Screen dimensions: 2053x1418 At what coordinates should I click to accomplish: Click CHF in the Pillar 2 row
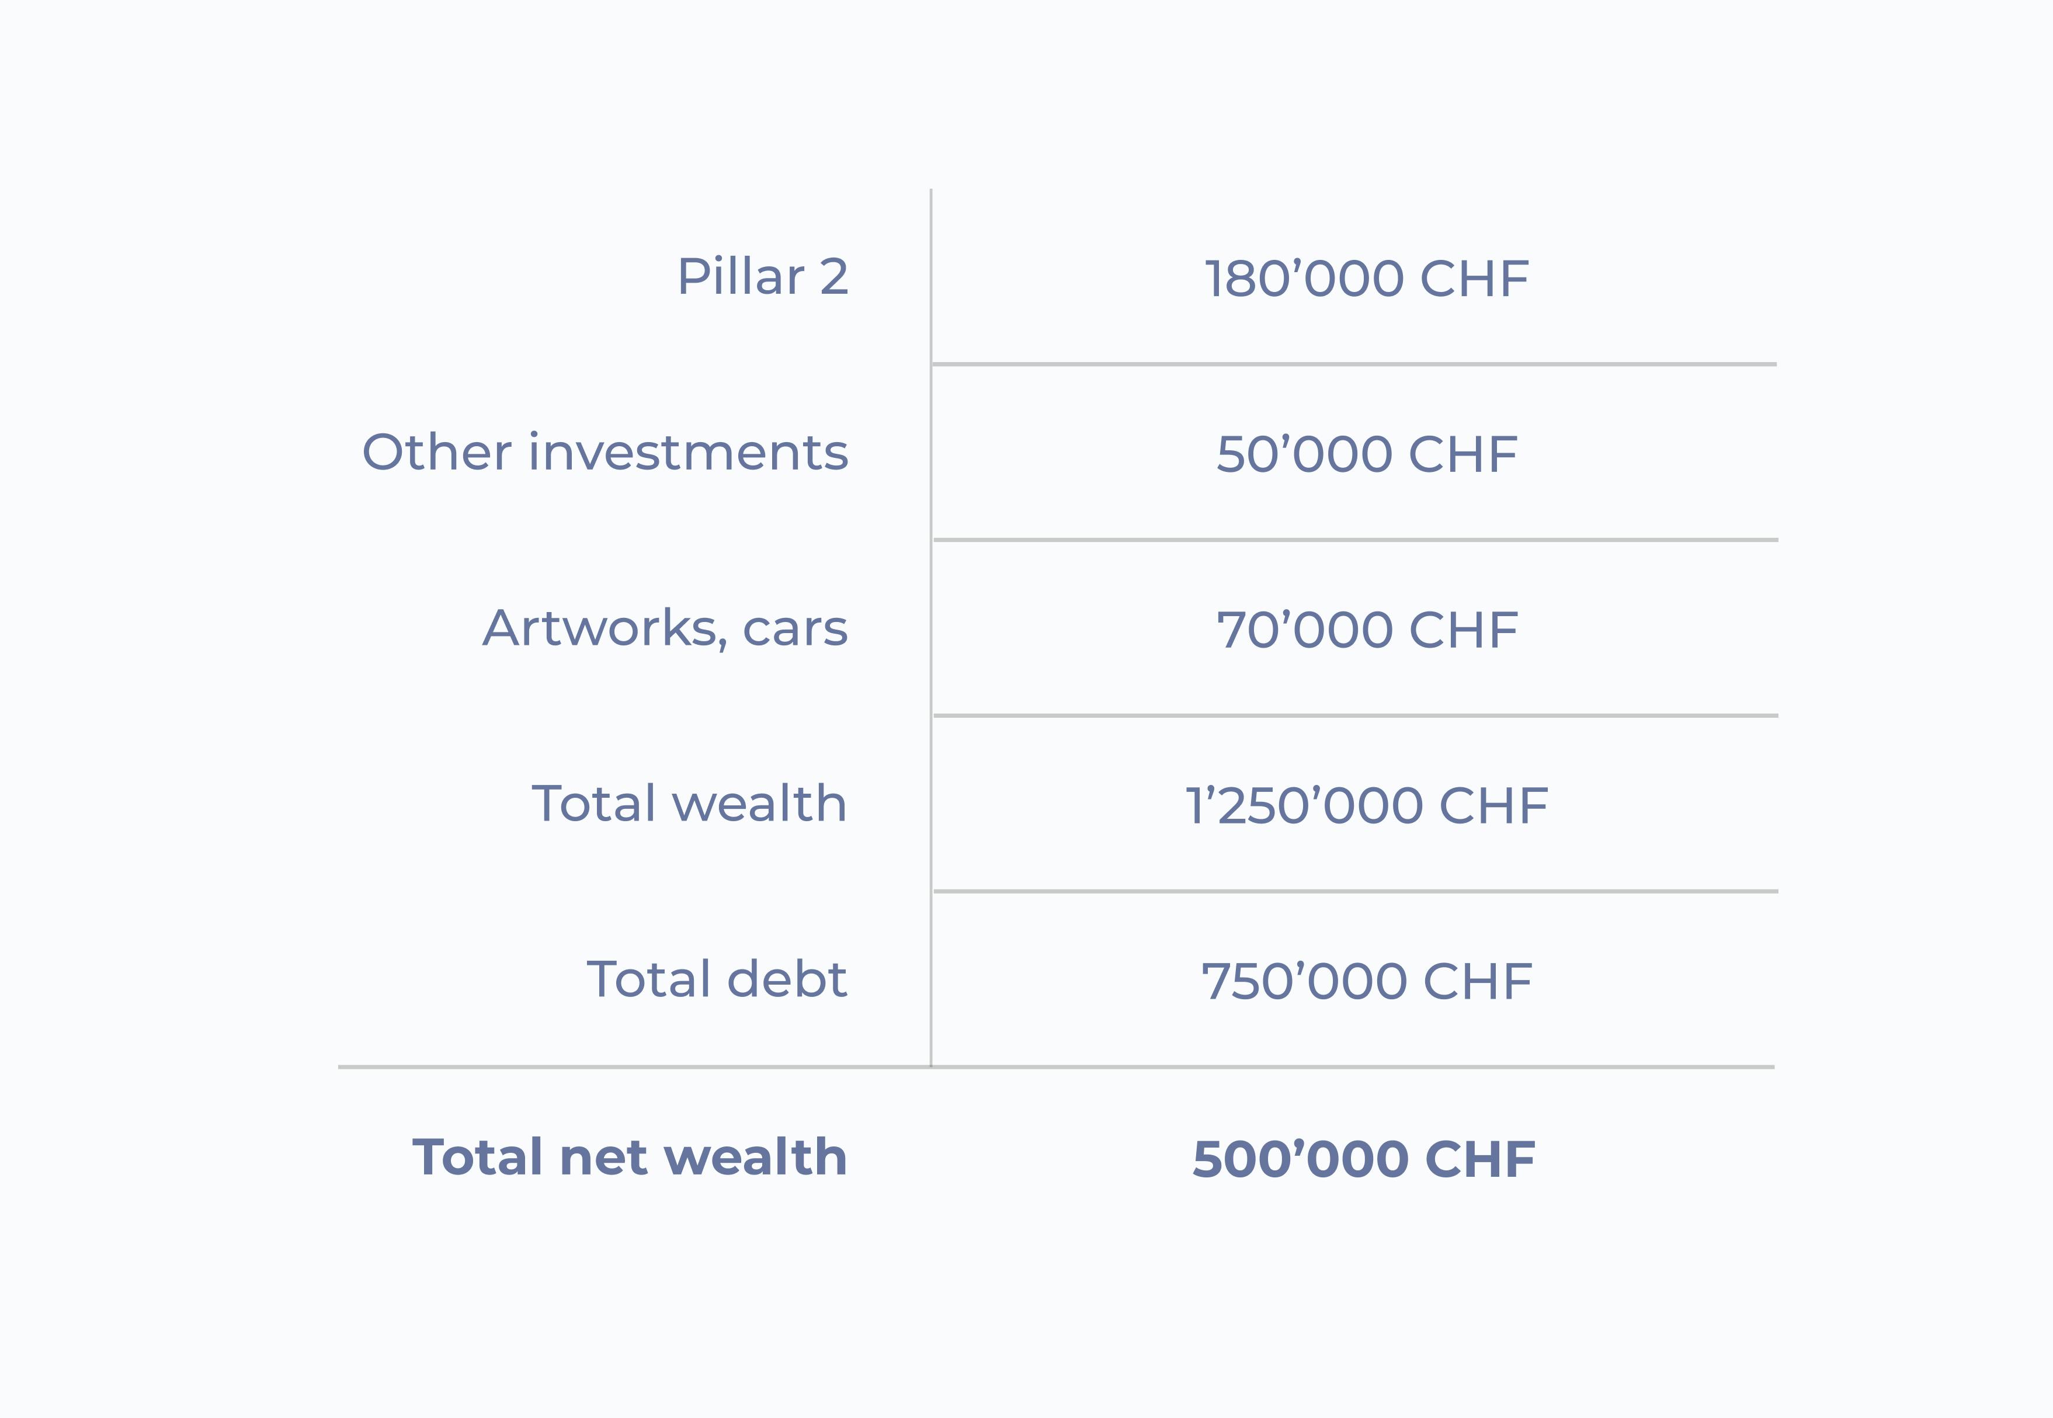(x=1474, y=279)
